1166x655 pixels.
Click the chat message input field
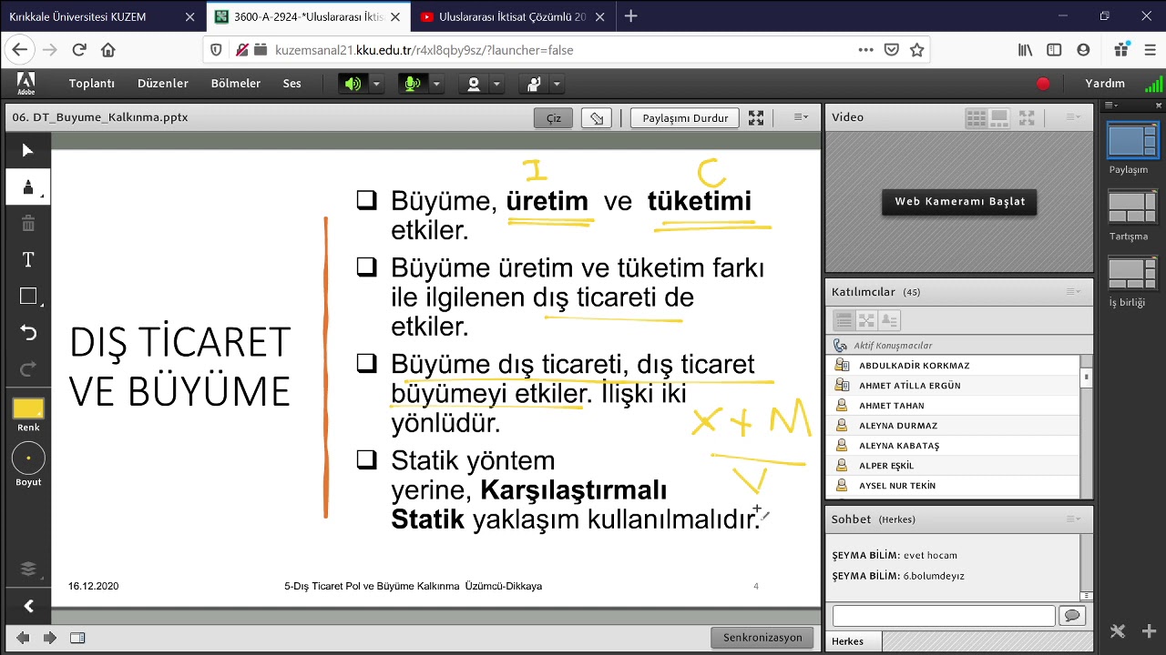click(x=943, y=617)
